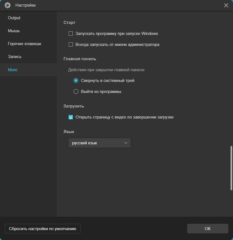233x240 pixels.
Task: Select Свернуть в системный трей radio option
Action: (76, 81)
